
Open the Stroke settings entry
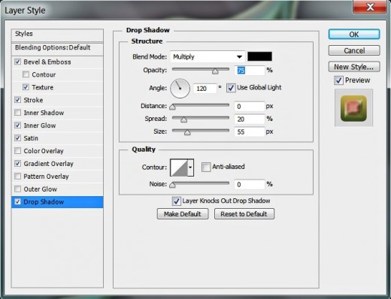(33, 100)
